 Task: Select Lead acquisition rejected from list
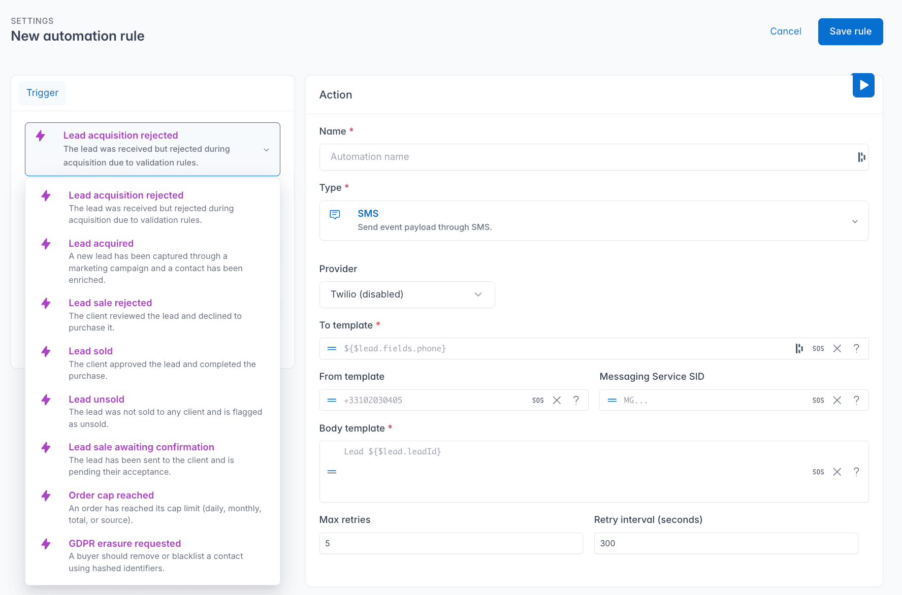tap(152, 207)
